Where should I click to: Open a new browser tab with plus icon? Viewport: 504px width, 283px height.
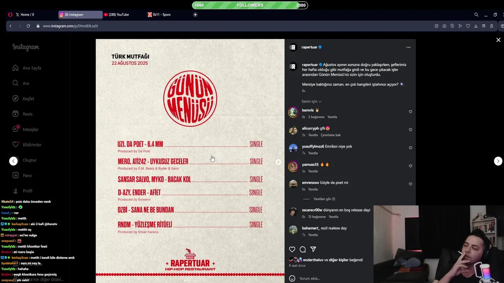click(195, 15)
